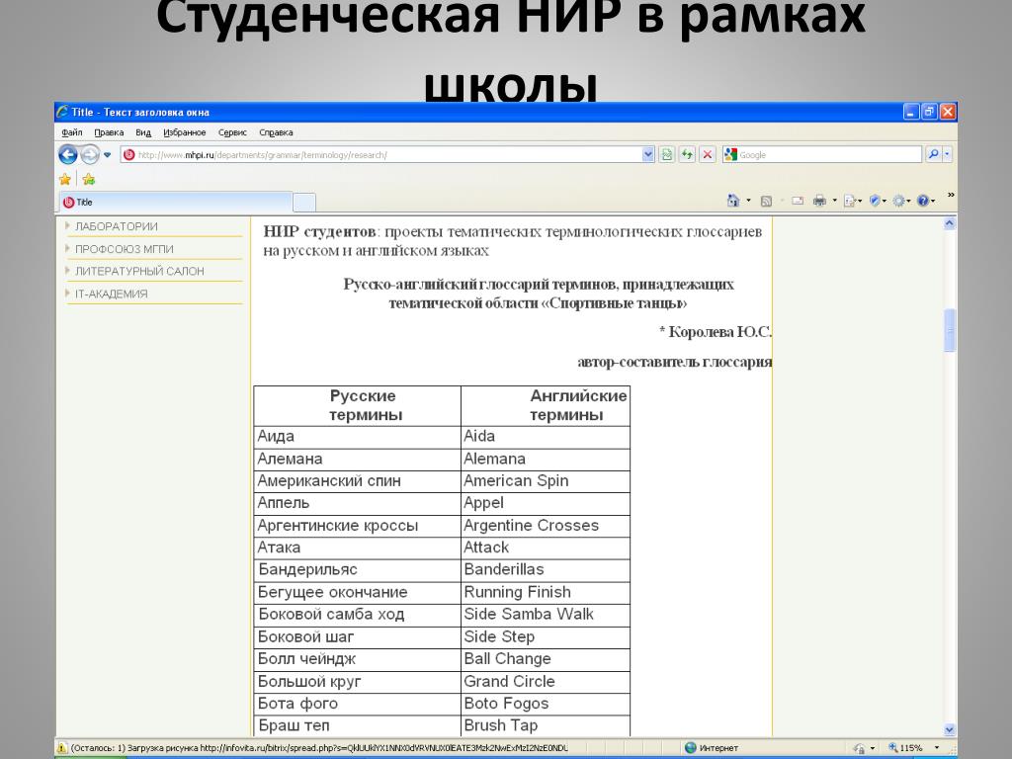The image size is (1012, 759).
Task: Click the table cell 'American Spin'
Action: pos(546,481)
